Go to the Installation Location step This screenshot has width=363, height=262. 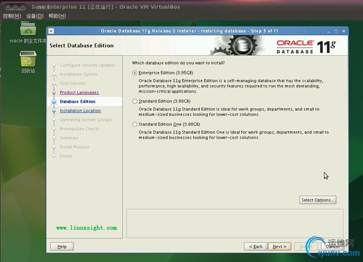tap(80, 111)
